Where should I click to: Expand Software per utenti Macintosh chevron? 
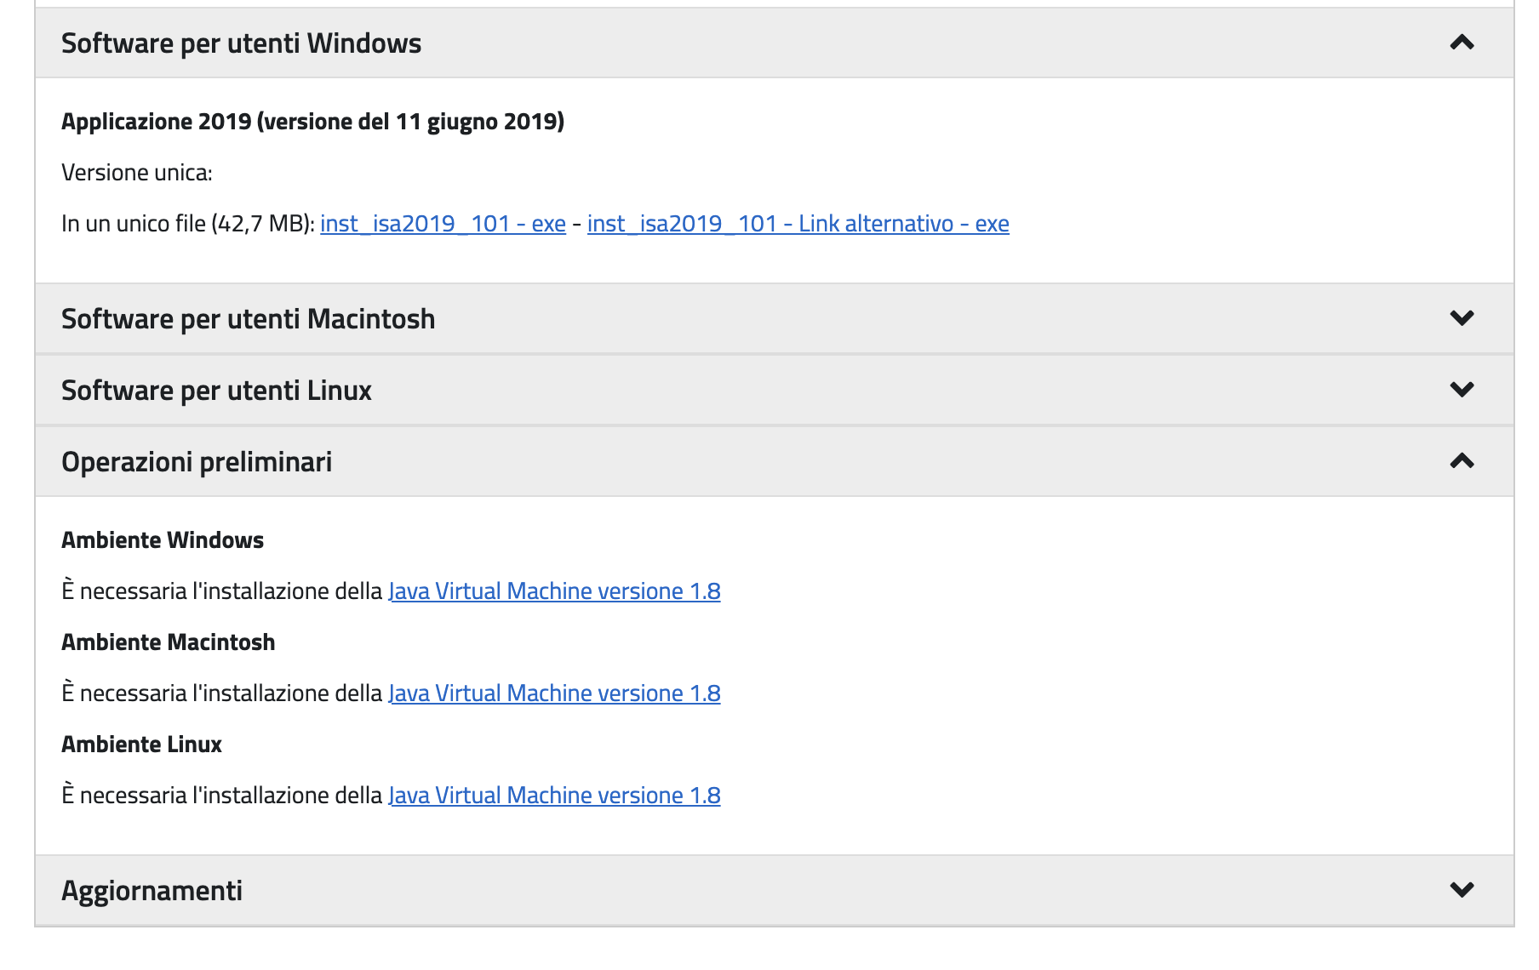click(1462, 318)
